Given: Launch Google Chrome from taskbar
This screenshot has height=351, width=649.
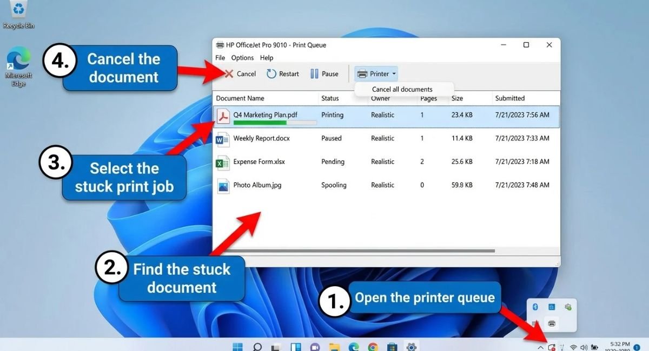Looking at the screenshot, I should pos(373,346).
